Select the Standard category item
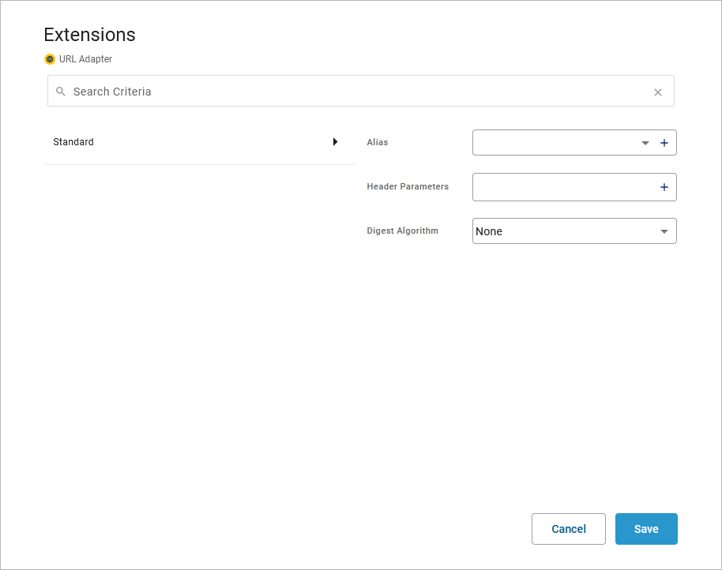722x570 pixels. point(73,142)
